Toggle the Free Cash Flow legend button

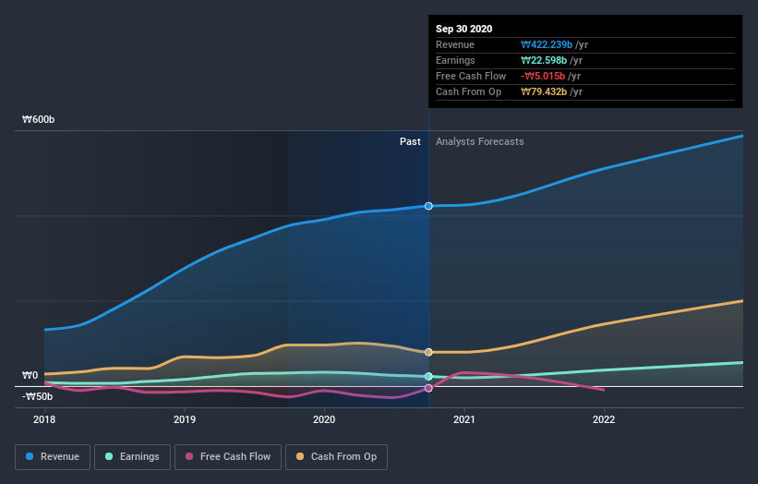click(x=228, y=457)
